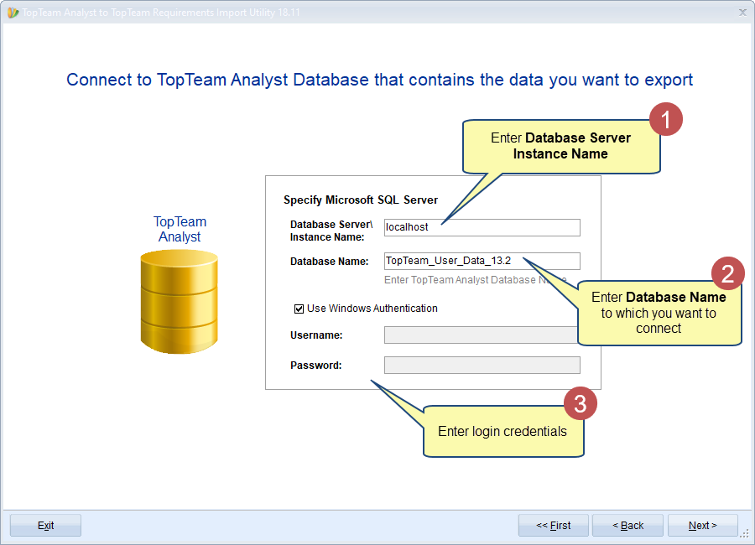
Task: Click the < Back button
Action: (x=627, y=525)
